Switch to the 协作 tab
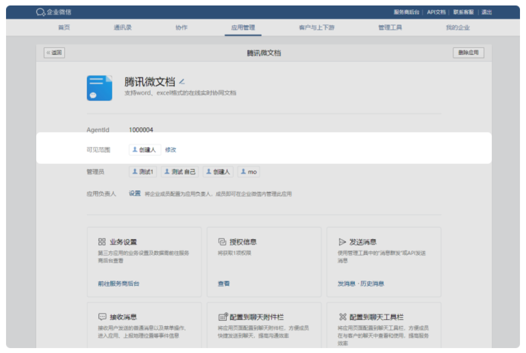526x353 pixels. click(x=181, y=27)
